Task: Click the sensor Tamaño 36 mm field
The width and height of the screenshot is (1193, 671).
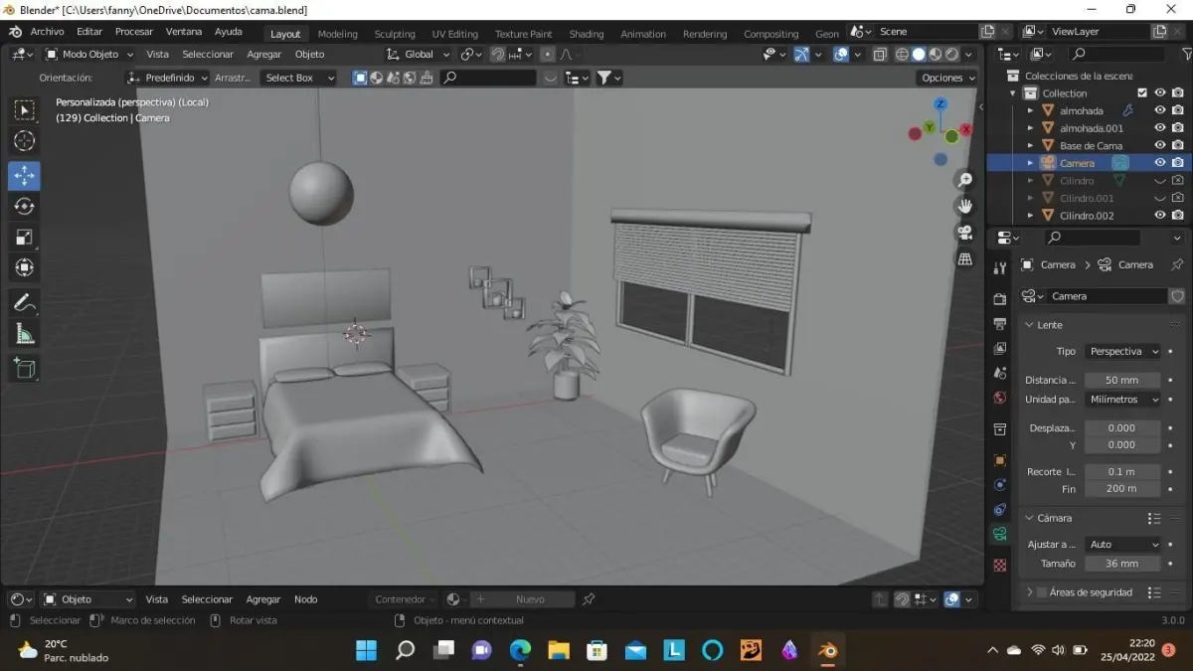Action: point(1122,564)
